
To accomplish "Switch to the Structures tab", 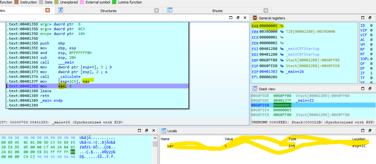I will click(108, 11).
